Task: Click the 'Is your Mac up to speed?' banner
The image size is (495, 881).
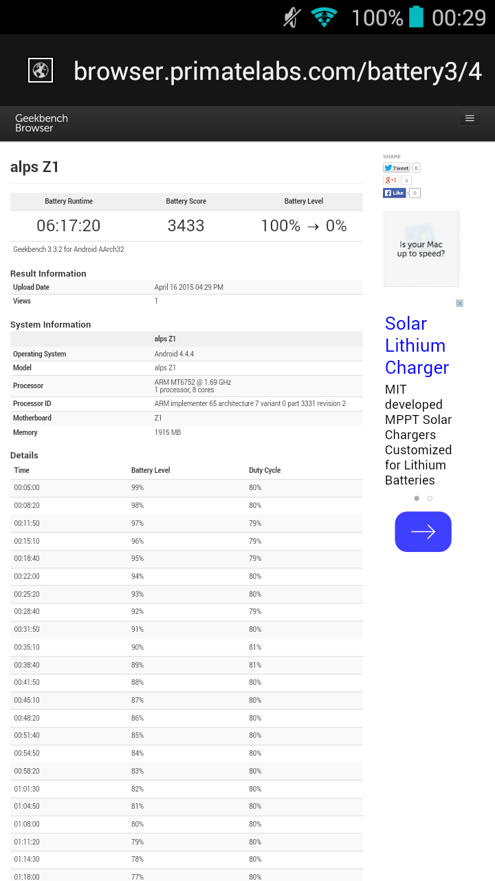Action: [421, 249]
